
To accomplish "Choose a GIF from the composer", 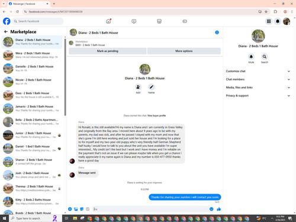I will 88,209.
